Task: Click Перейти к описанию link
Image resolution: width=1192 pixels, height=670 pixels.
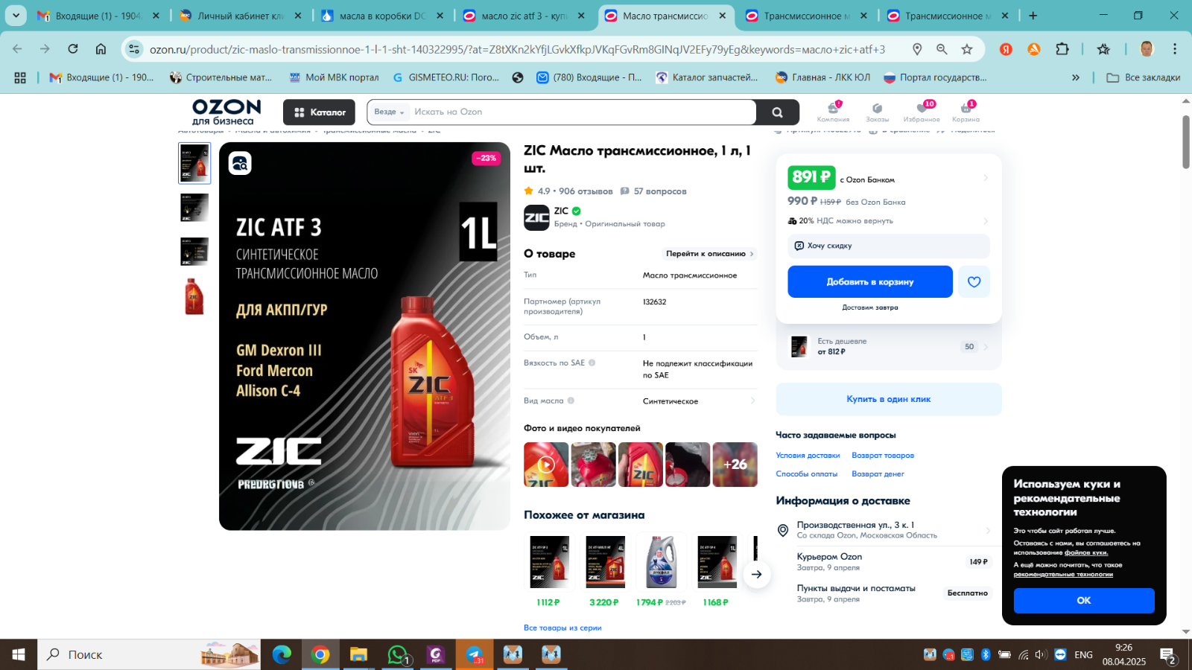Action: (x=710, y=254)
